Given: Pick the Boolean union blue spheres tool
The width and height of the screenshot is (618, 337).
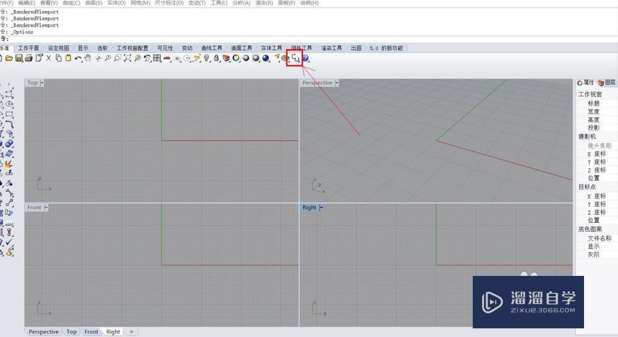Looking at the screenshot, I should (x=9, y=144).
